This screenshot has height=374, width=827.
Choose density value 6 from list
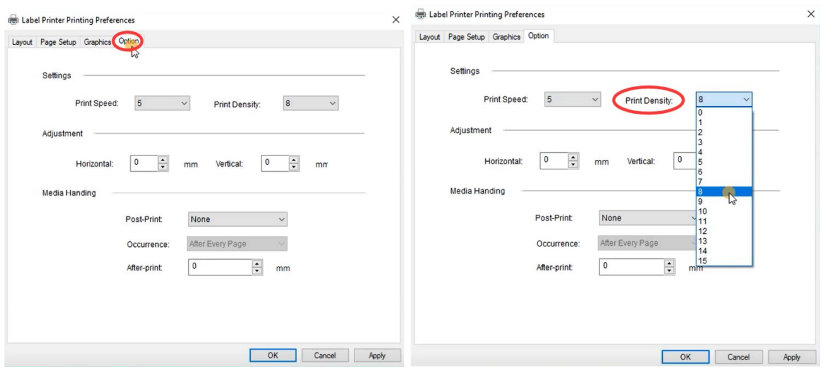[724, 172]
